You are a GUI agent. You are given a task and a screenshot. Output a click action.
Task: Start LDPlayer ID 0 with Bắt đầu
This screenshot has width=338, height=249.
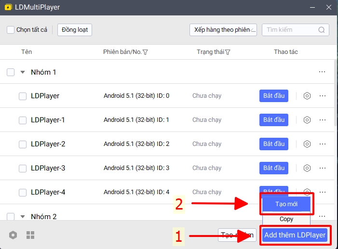click(274, 96)
